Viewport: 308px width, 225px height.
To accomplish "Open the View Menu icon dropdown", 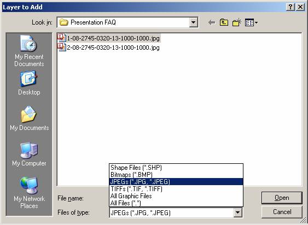I will click(251, 23).
